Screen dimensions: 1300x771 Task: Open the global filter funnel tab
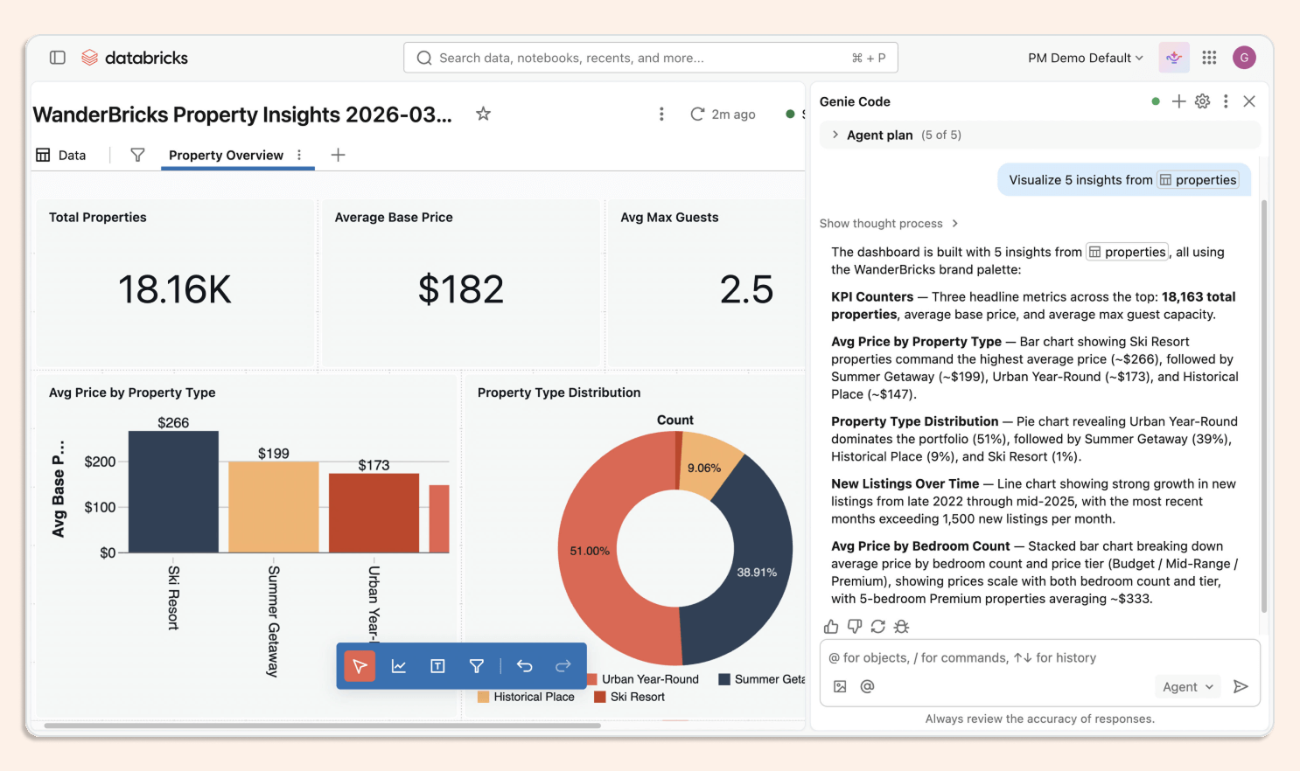[x=137, y=155]
